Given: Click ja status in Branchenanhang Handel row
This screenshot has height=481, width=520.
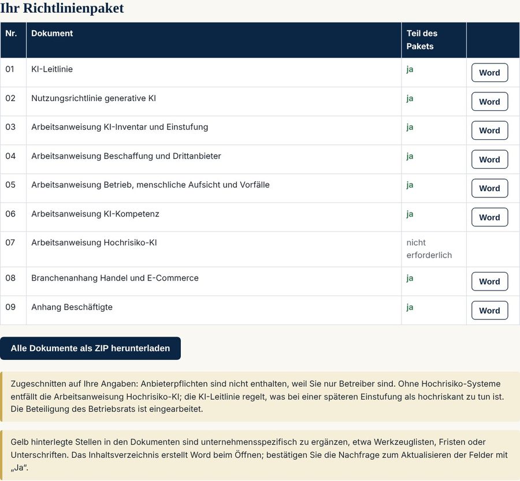Looking at the screenshot, I should 410,278.
